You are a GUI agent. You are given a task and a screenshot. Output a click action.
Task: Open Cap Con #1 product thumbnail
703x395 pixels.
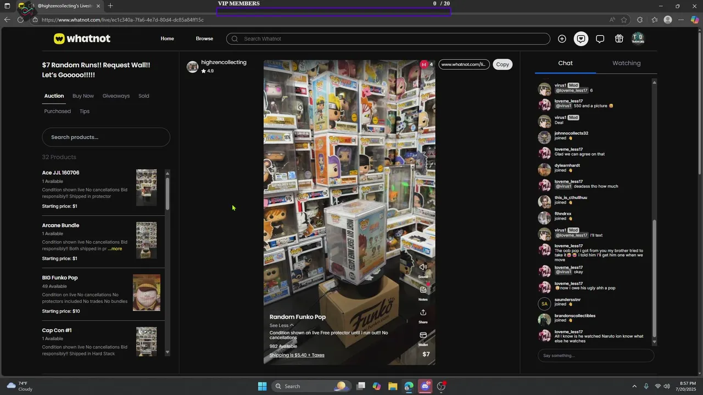[x=147, y=341]
